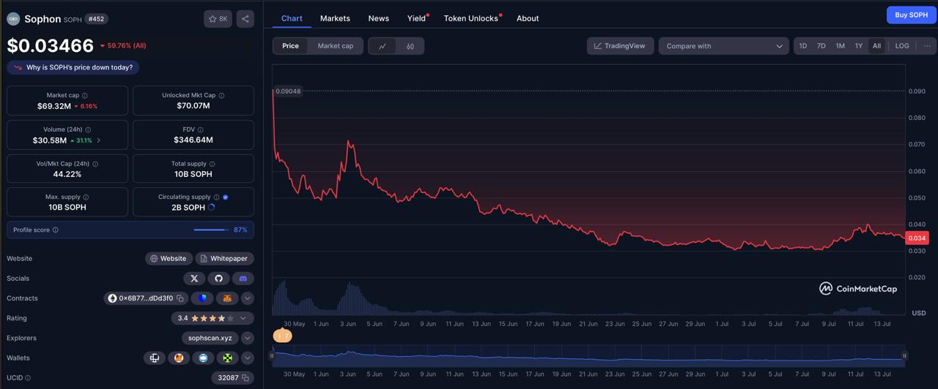Image resolution: width=938 pixels, height=389 pixels.
Task: Open the Website link
Action: pyautogui.click(x=169, y=259)
